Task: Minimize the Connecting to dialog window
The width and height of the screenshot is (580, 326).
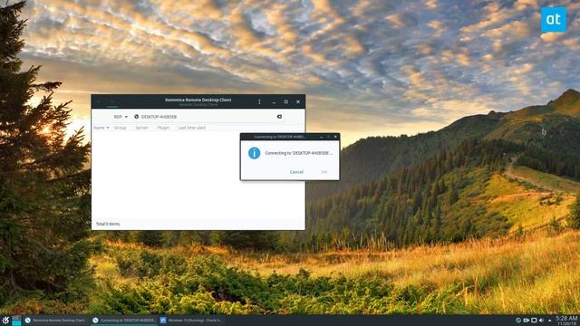Action: click(322, 137)
